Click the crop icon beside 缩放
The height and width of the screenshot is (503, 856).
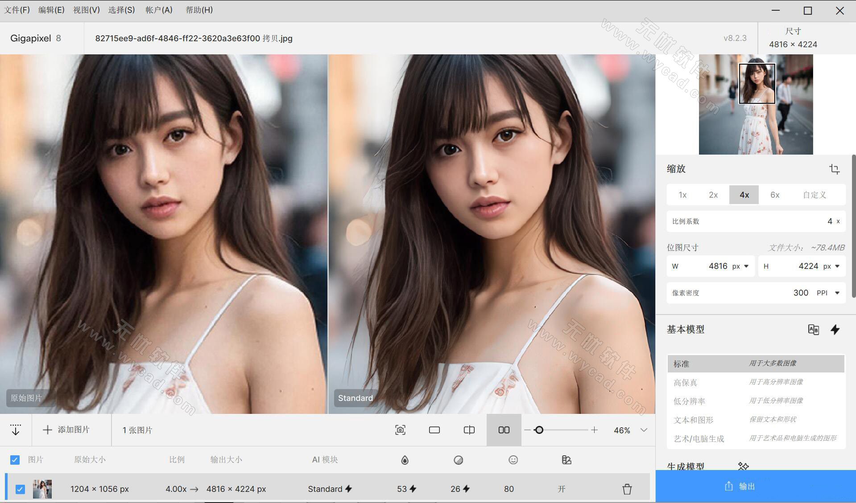pos(834,169)
